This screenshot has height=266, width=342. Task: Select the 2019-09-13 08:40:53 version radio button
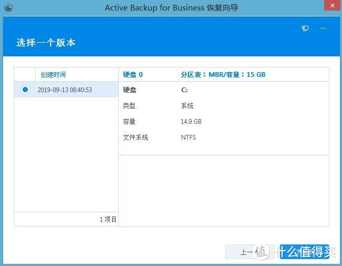point(25,90)
